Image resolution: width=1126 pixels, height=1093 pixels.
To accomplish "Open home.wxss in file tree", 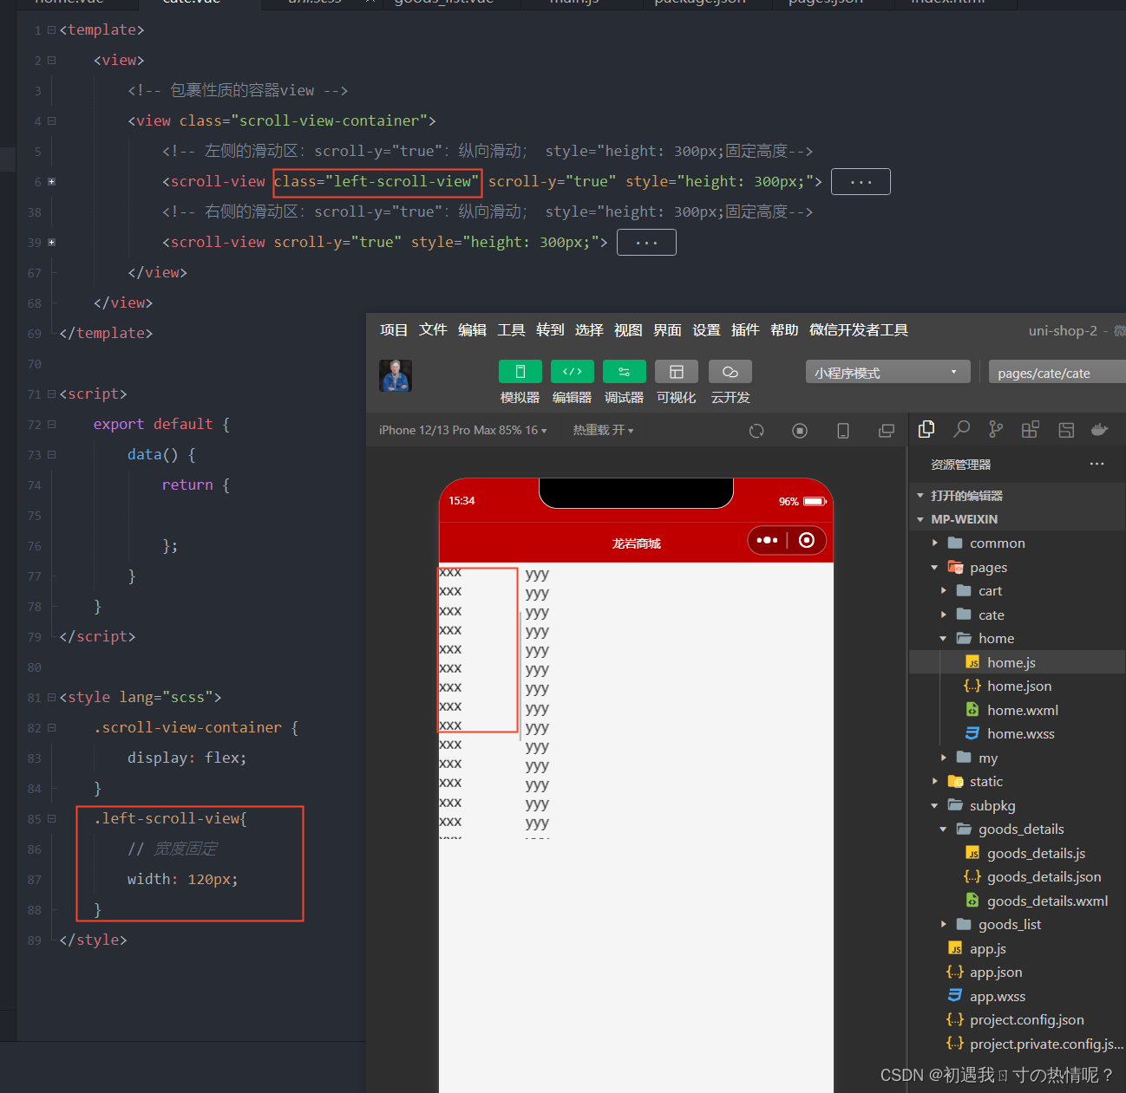I will (x=1017, y=734).
